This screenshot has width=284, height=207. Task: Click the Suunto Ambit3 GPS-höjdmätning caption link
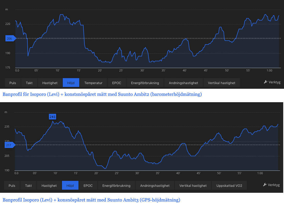(x=91, y=200)
